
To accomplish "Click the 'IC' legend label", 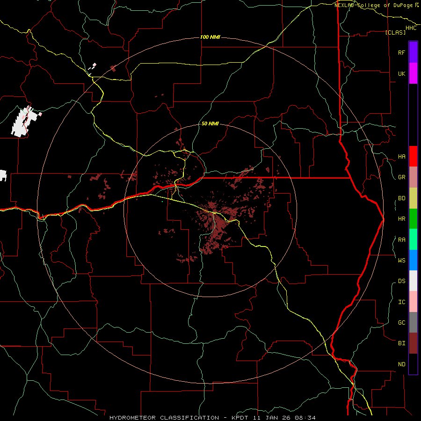I will tap(401, 302).
